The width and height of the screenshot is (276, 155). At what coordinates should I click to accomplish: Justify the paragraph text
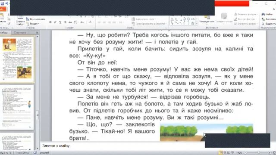(114, 22)
